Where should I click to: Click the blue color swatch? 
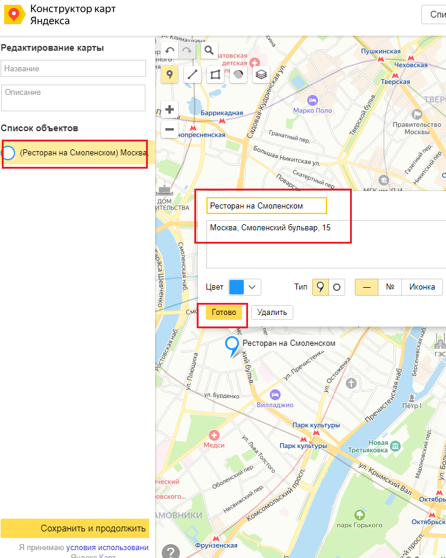(x=236, y=287)
